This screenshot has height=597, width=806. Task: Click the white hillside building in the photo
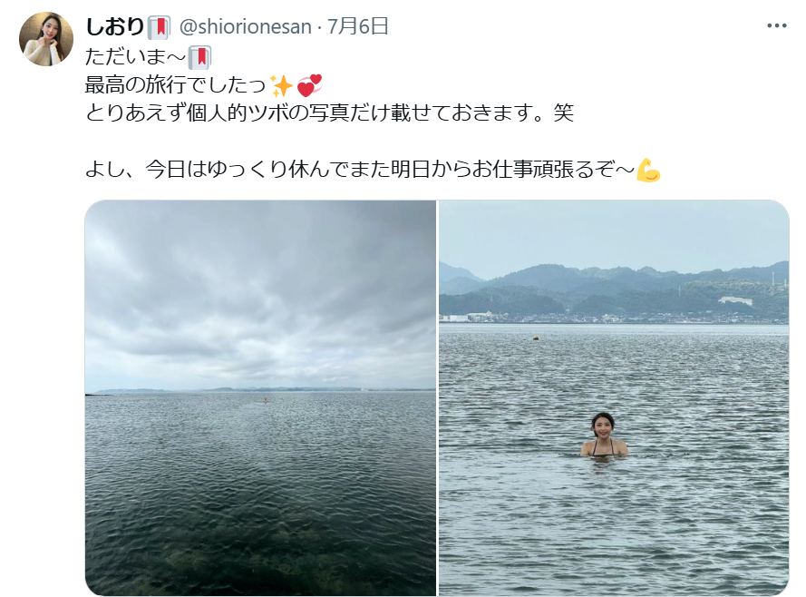coord(736,300)
